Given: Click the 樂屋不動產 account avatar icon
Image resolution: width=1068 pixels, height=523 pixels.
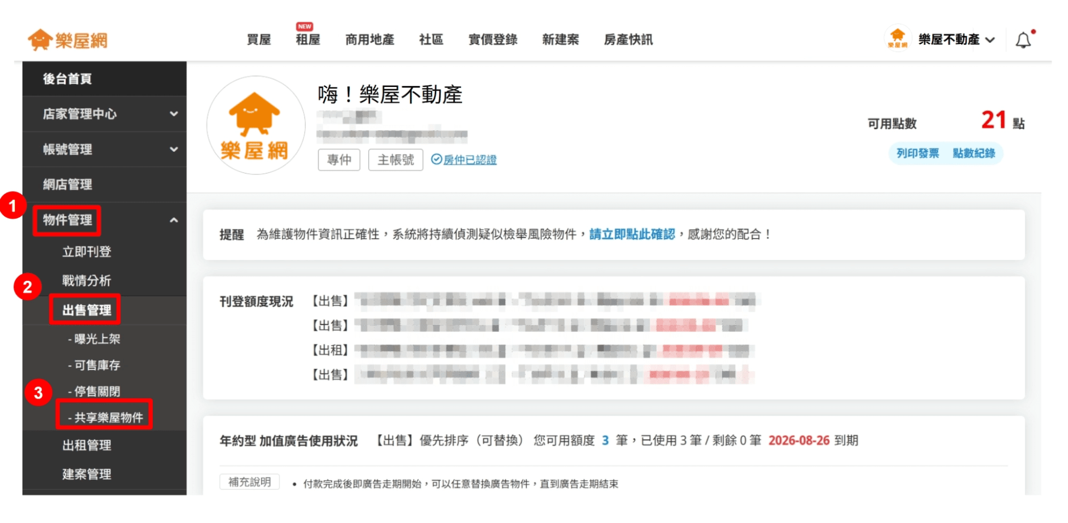Looking at the screenshot, I should click(898, 38).
